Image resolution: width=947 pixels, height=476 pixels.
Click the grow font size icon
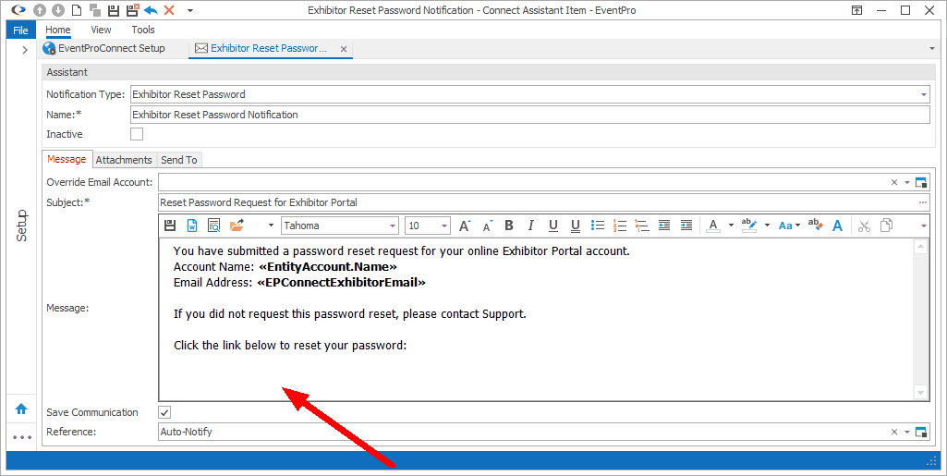pos(465,226)
